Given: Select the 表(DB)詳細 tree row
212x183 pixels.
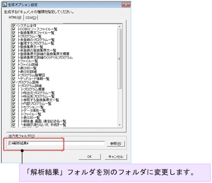Looking at the screenshot, I should click(x=28, y=72).
